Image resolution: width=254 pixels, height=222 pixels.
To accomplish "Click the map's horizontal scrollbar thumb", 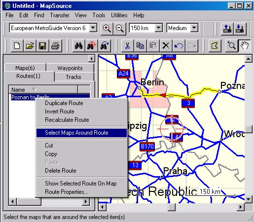I will pyautogui.click(x=172, y=207).
